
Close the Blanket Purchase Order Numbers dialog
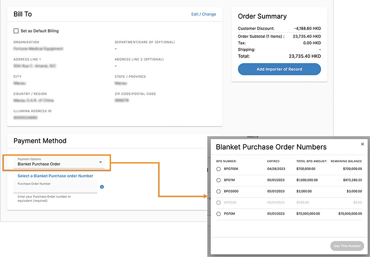point(363,144)
